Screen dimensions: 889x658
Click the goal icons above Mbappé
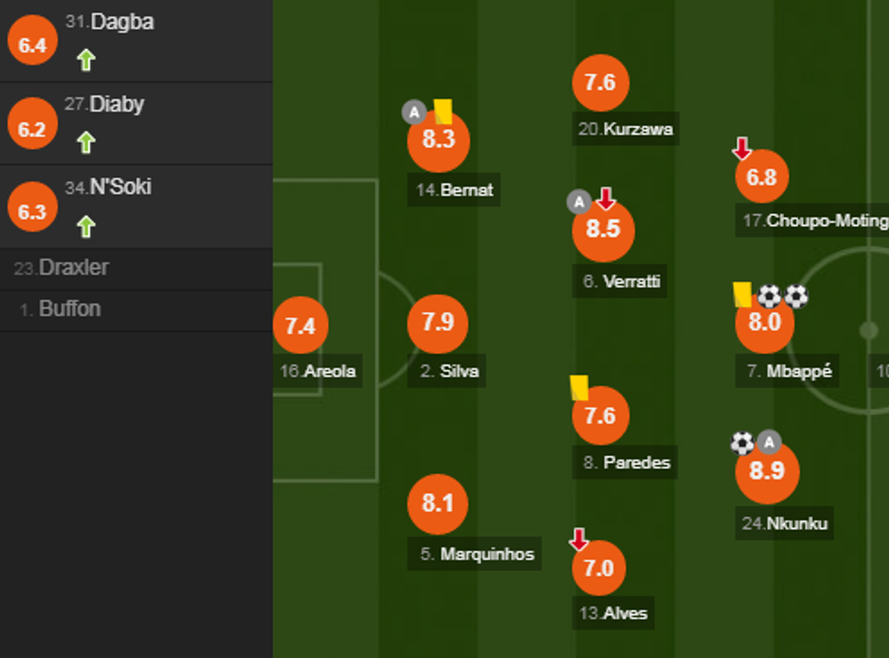coord(783,296)
